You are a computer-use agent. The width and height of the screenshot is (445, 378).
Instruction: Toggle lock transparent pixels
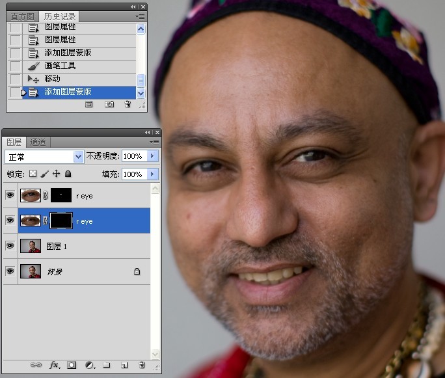pyautogui.click(x=33, y=174)
